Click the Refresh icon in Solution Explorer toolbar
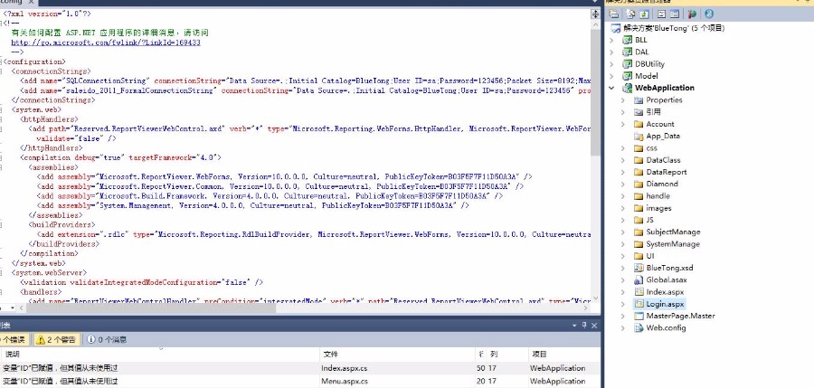The image size is (814, 388). pos(644,14)
